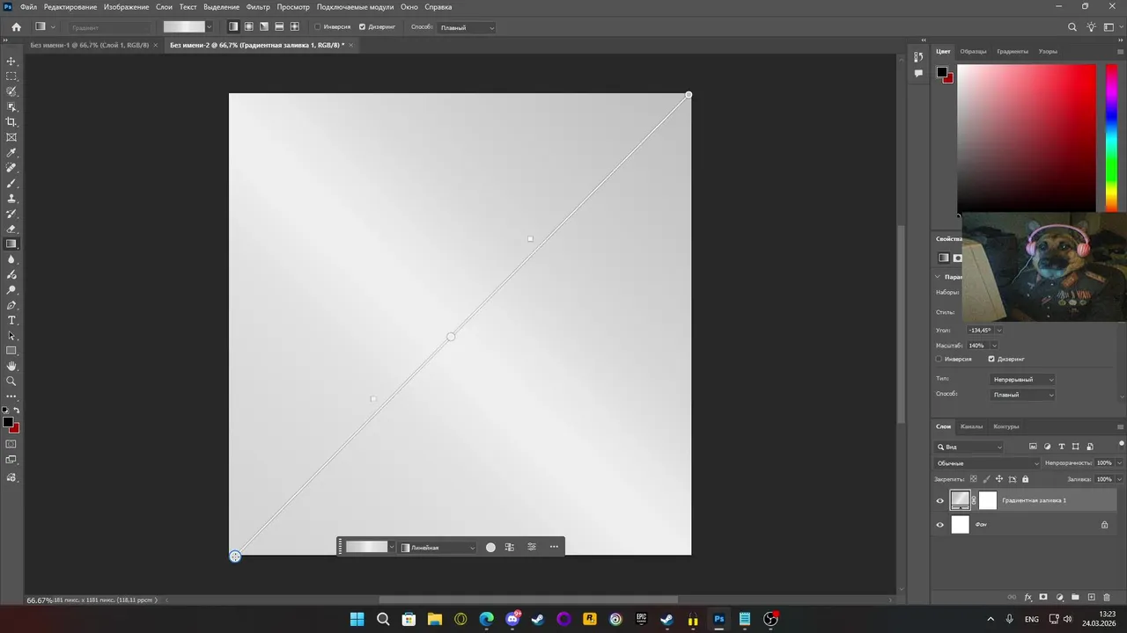Switch to Без имени-1 document tab
The height and width of the screenshot is (633, 1127).
[90, 45]
